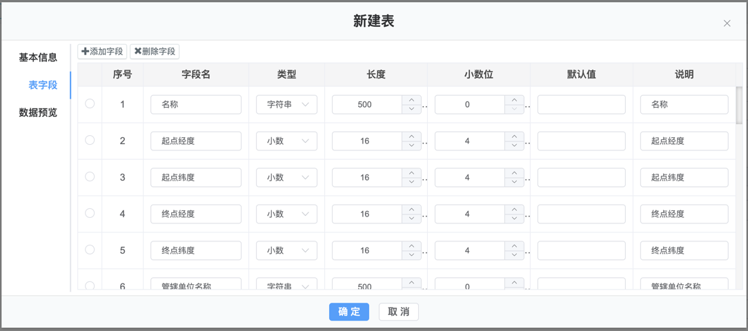Select the radio button for row 3
This screenshot has width=748, height=331.
(90, 177)
